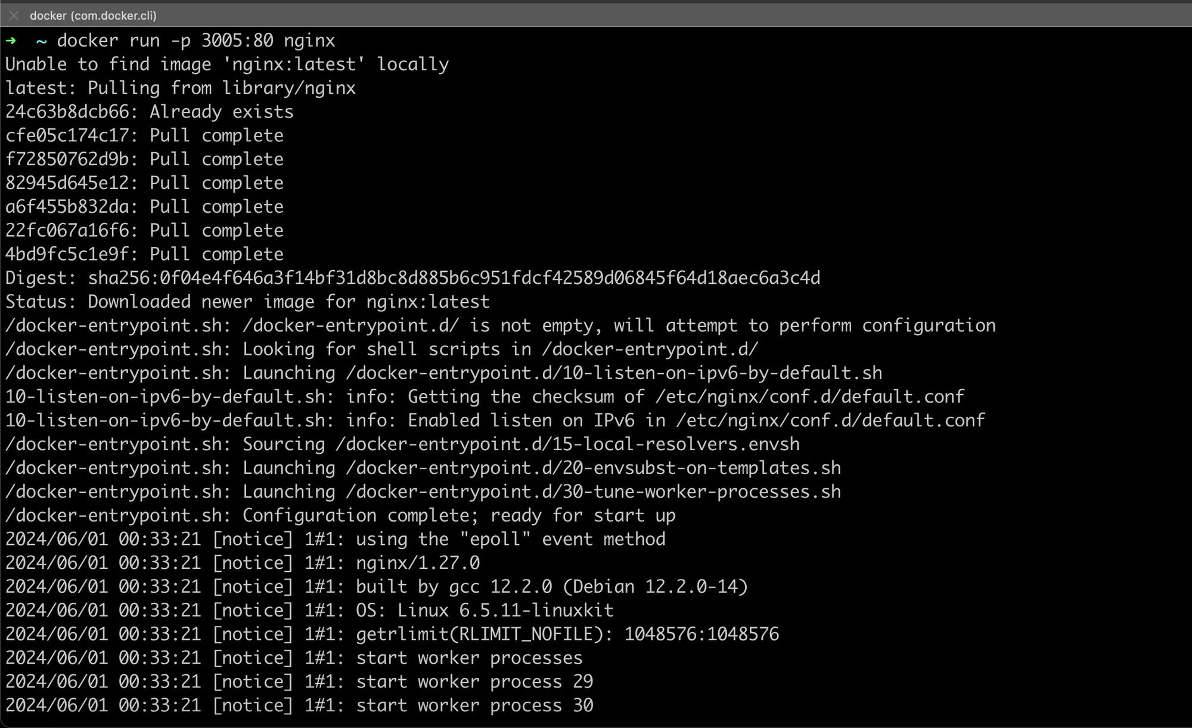
Task: Click layer ID cfe05c174c17 line
Action: (144, 136)
